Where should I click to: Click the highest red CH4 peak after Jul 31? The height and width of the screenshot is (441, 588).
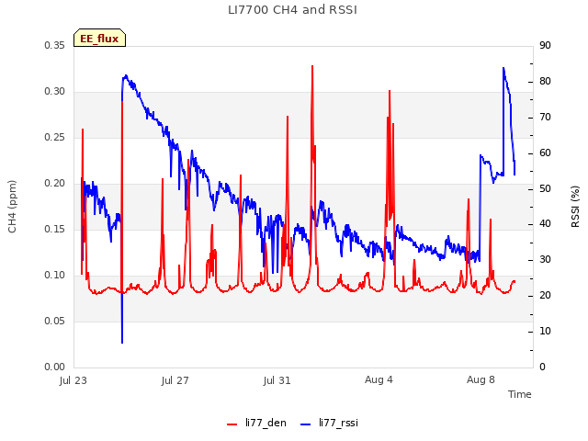click(312, 66)
